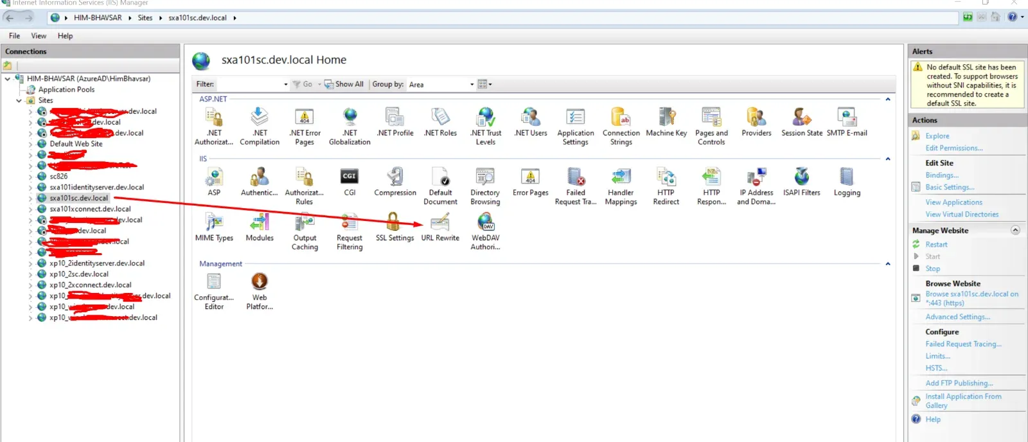Image resolution: width=1028 pixels, height=442 pixels.
Task: Open the view style dropdown button
Action: pyautogui.click(x=485, y=84)
